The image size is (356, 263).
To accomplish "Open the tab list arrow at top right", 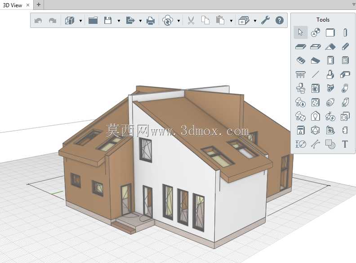I will pyautogui.click(x=353, y=5).
